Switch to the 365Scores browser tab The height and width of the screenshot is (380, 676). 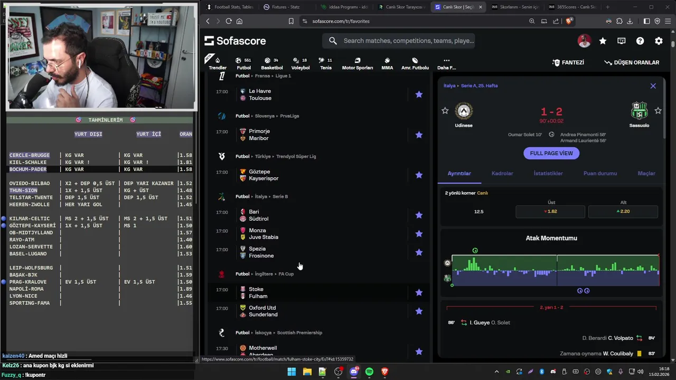tap(572, 7)
